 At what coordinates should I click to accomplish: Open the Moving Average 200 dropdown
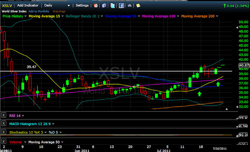pos(217,16)
